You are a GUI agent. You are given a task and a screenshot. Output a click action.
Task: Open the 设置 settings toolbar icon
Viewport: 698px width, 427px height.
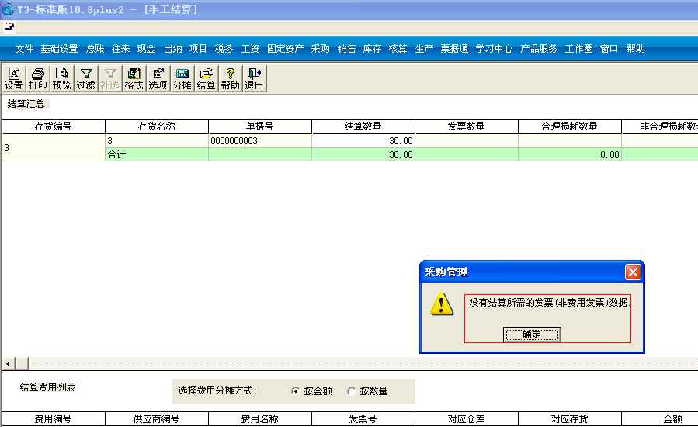(14, 79)
